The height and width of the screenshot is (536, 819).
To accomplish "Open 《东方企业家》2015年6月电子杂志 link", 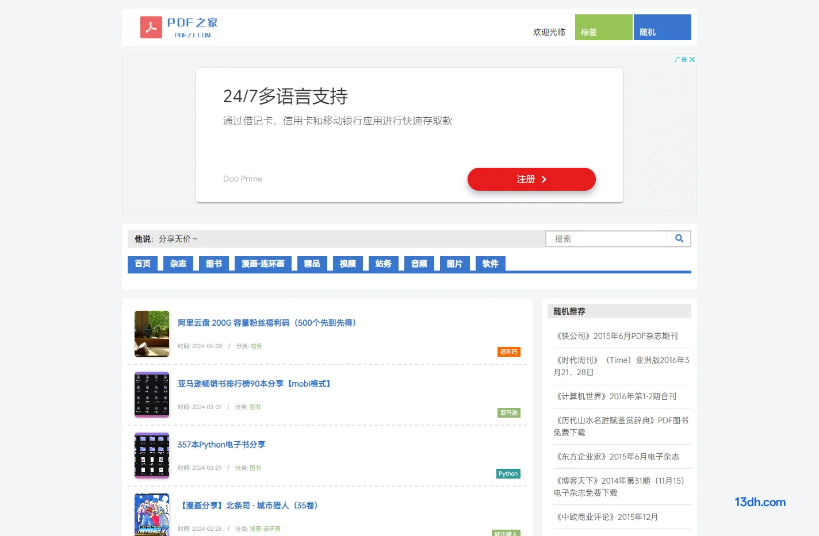I will (617, 457).
